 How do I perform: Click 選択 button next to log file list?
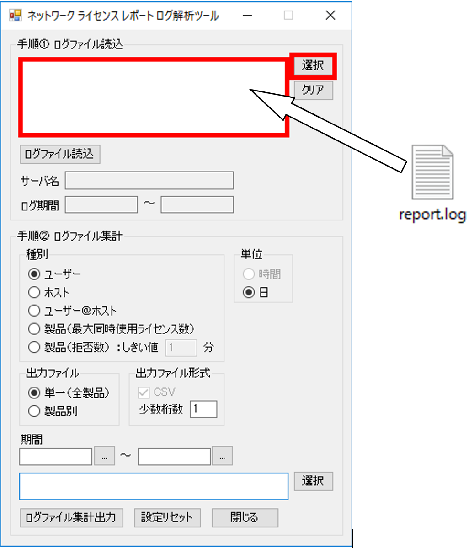coord(313,65)
